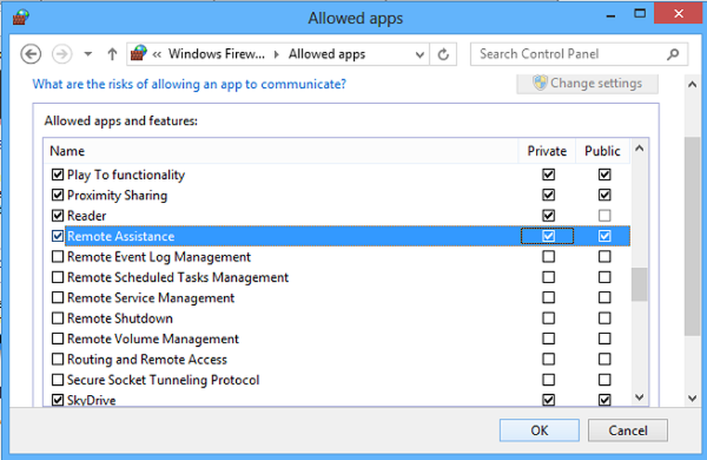Go up one folder level

112,54
